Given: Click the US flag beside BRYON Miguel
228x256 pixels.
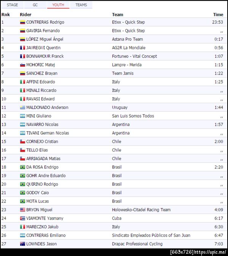Looking at the screenshot, I should 22,210.
